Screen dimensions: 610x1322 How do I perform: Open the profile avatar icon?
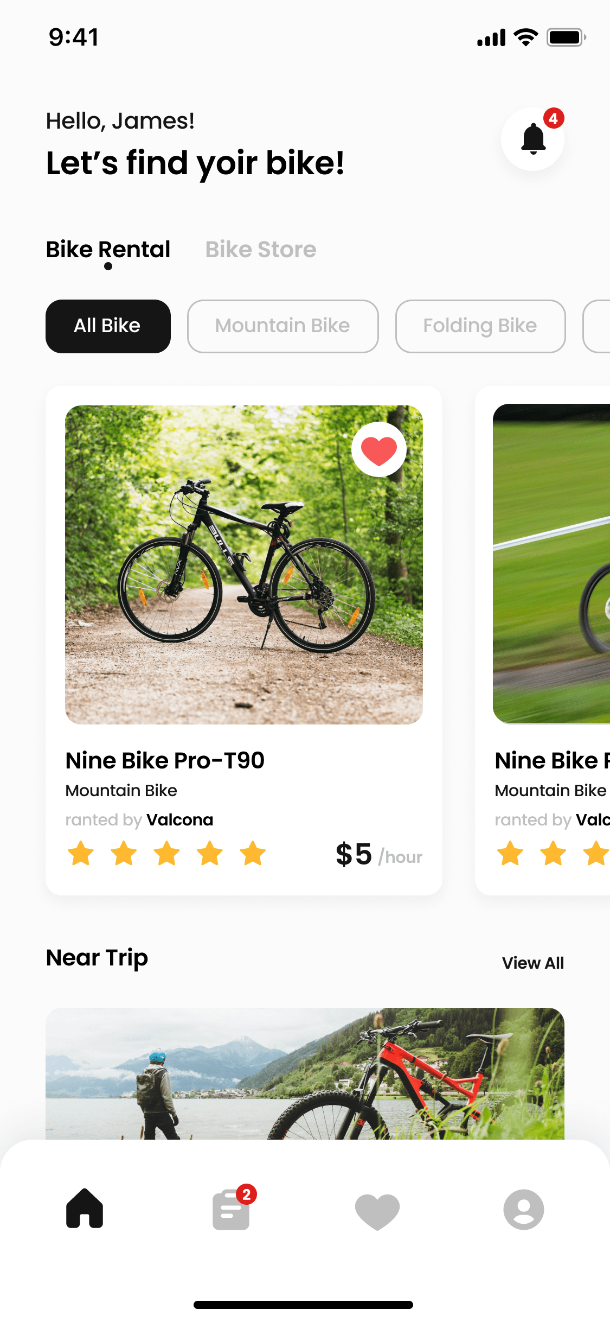point(524,1210)
